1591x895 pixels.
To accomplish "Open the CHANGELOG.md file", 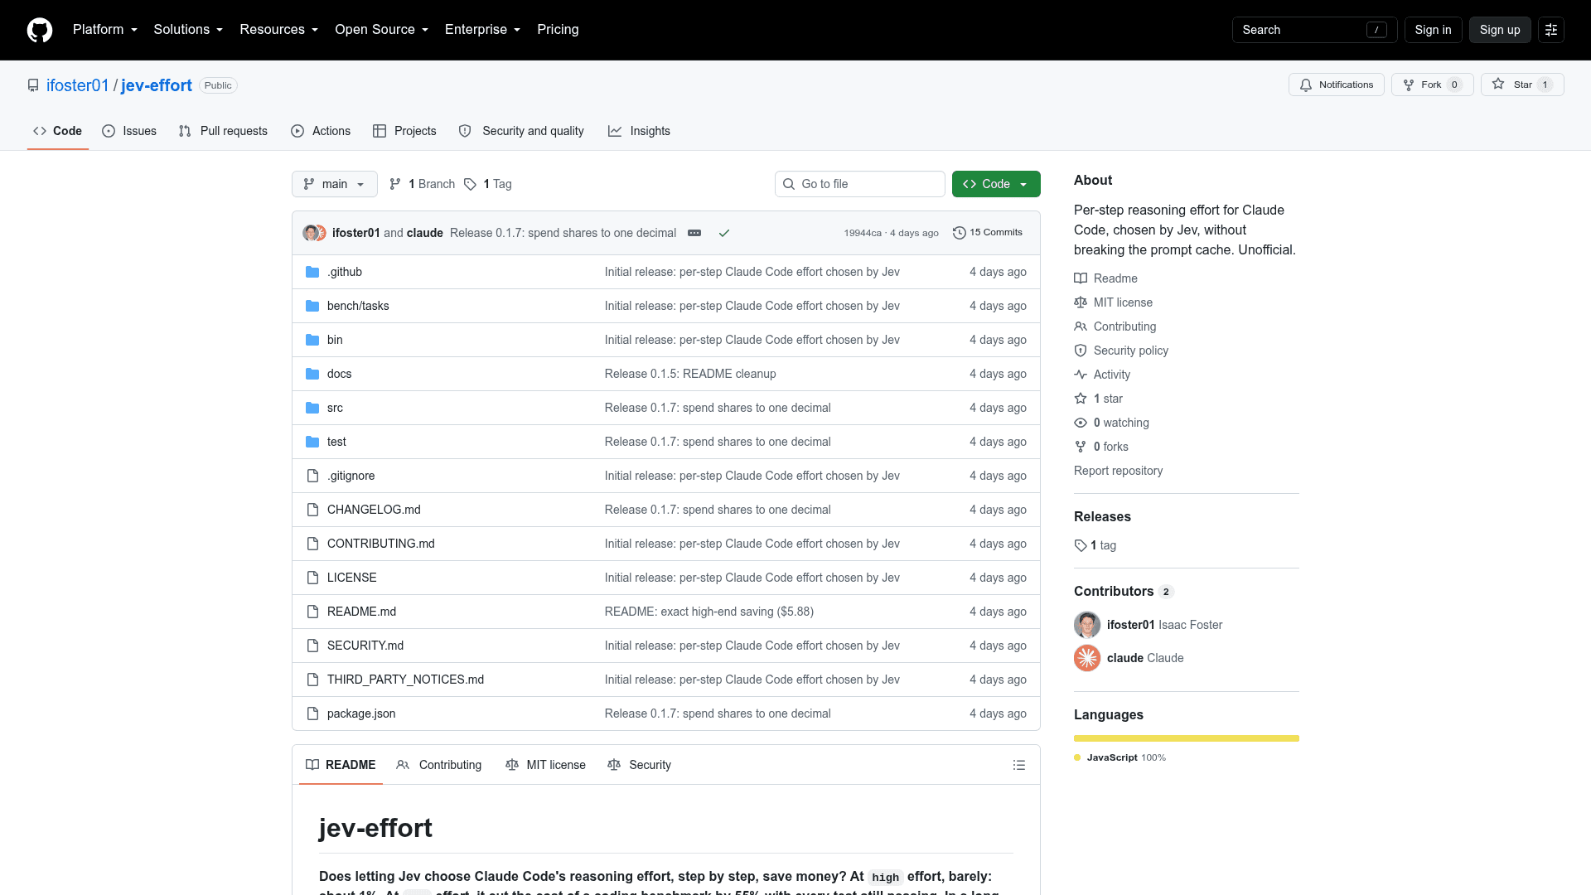I will 374,510.
